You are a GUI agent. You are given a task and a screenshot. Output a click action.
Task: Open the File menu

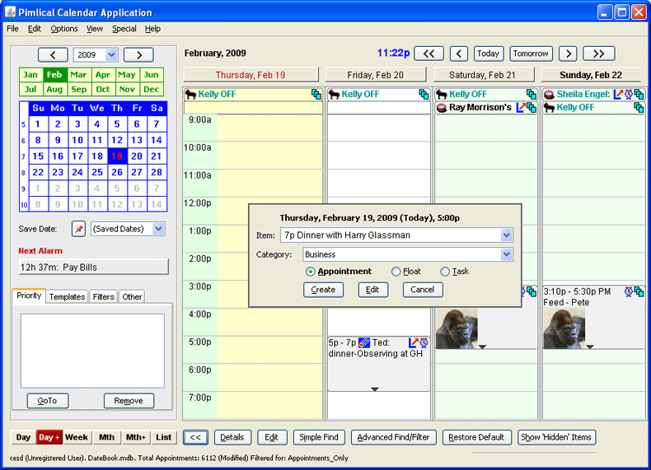click(12, 29)
